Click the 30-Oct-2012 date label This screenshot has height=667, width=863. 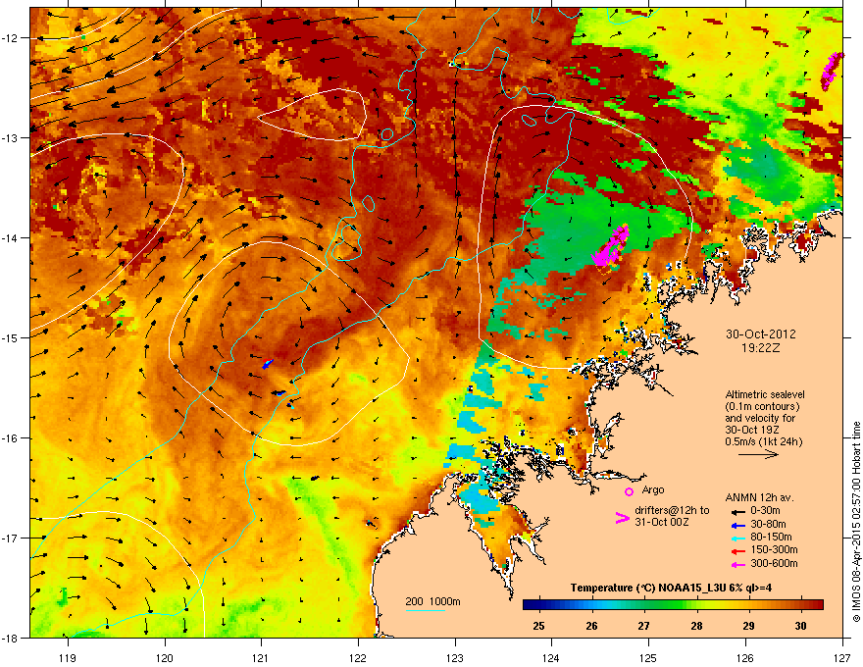tap(760, 334)
